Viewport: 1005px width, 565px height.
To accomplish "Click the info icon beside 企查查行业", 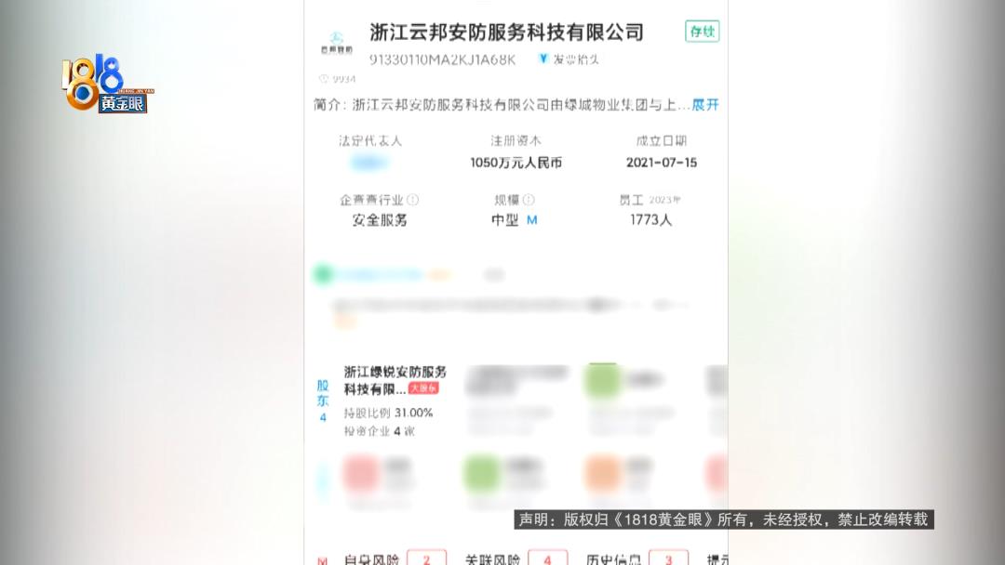I will click(413, 200).
